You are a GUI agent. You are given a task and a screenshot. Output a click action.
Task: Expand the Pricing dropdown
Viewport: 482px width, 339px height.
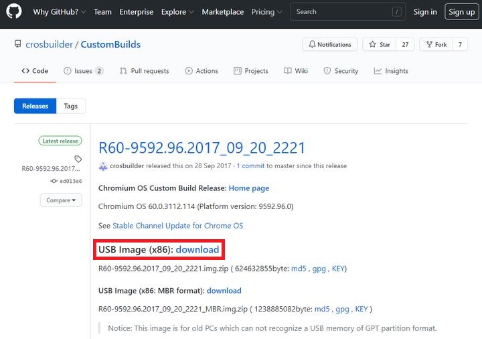266,11
